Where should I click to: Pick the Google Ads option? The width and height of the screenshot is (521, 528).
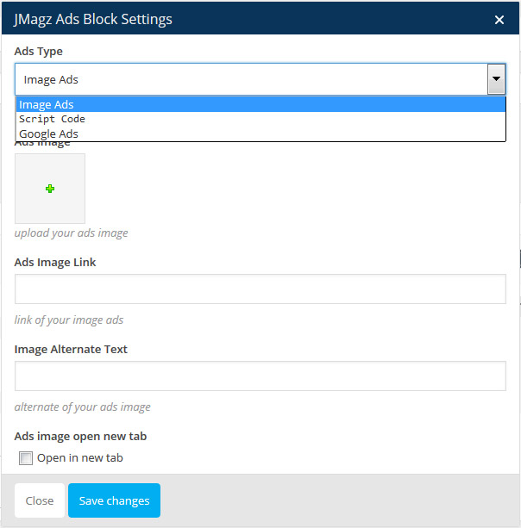48,134
